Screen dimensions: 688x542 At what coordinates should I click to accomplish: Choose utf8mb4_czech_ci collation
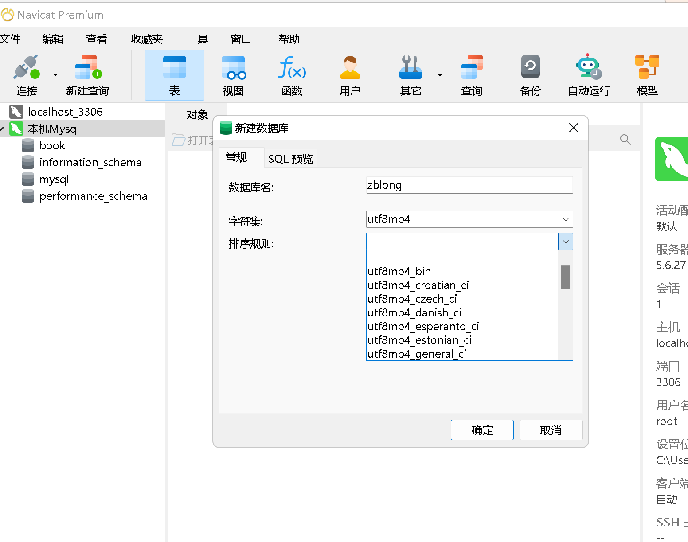tap(462, 299)
